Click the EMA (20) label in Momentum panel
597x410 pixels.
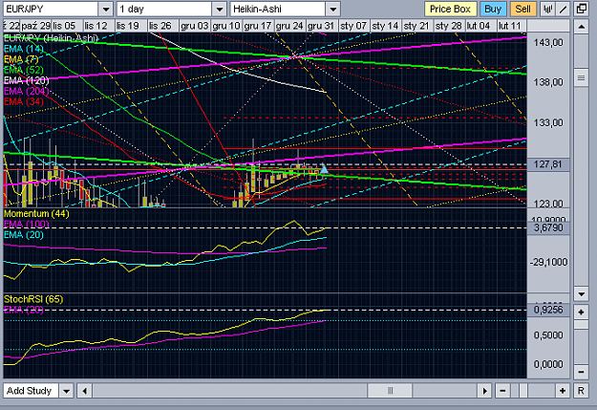[x=24, y=235]
